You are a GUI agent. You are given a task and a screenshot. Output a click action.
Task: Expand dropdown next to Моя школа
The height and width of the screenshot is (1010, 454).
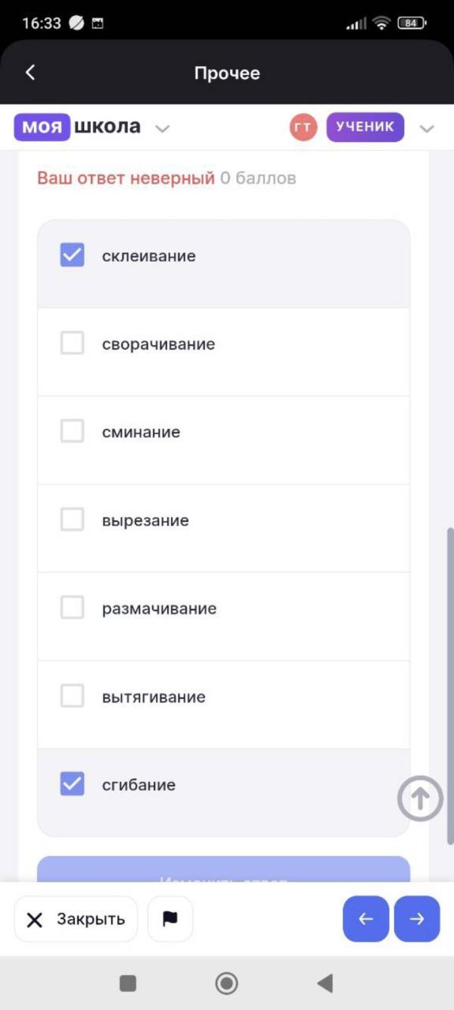(x=162, y=129)
